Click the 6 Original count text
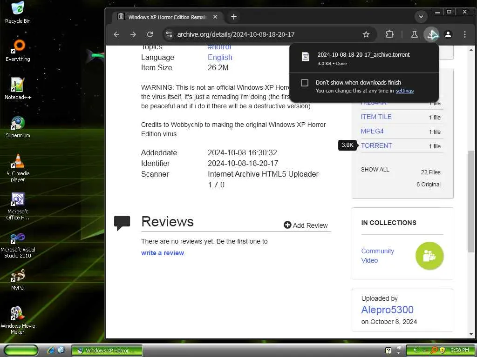The width and height of the screenshot is (477, 357). (x=429, y=184)
